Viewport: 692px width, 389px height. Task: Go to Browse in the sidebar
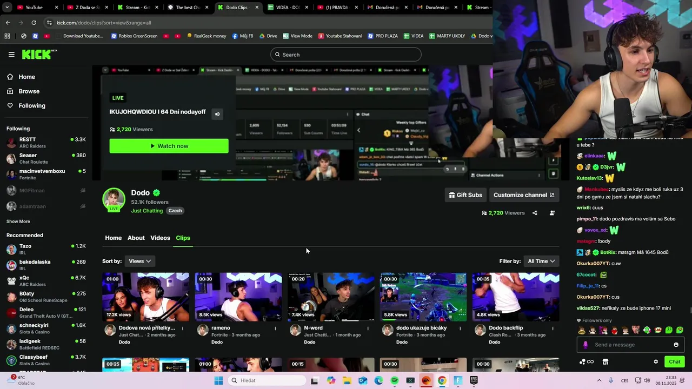pos(29,91)
